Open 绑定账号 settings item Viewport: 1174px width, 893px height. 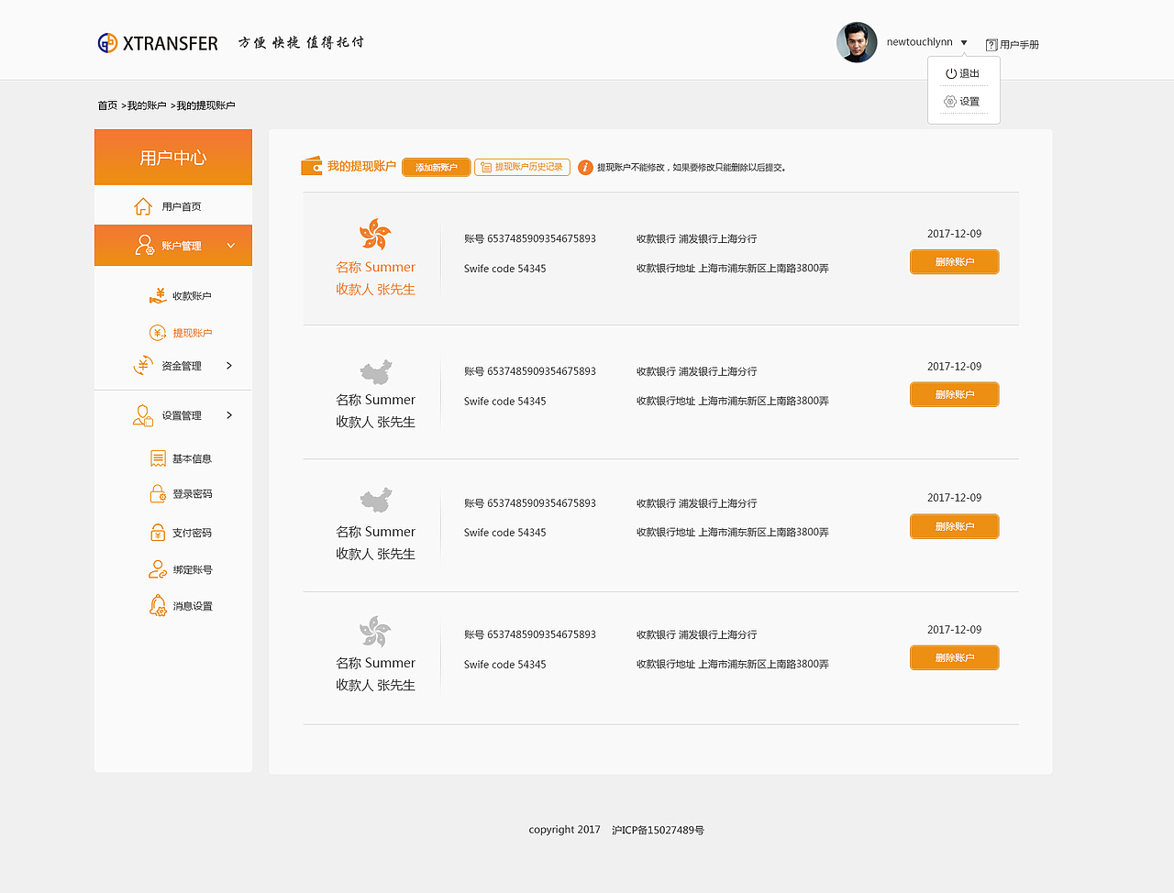click(x=193, y=570)
